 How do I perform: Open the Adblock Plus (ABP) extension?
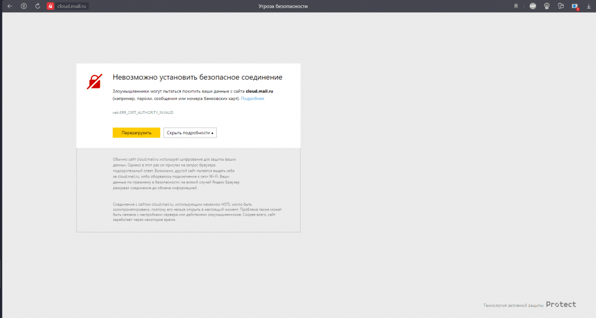coord(532,6)
